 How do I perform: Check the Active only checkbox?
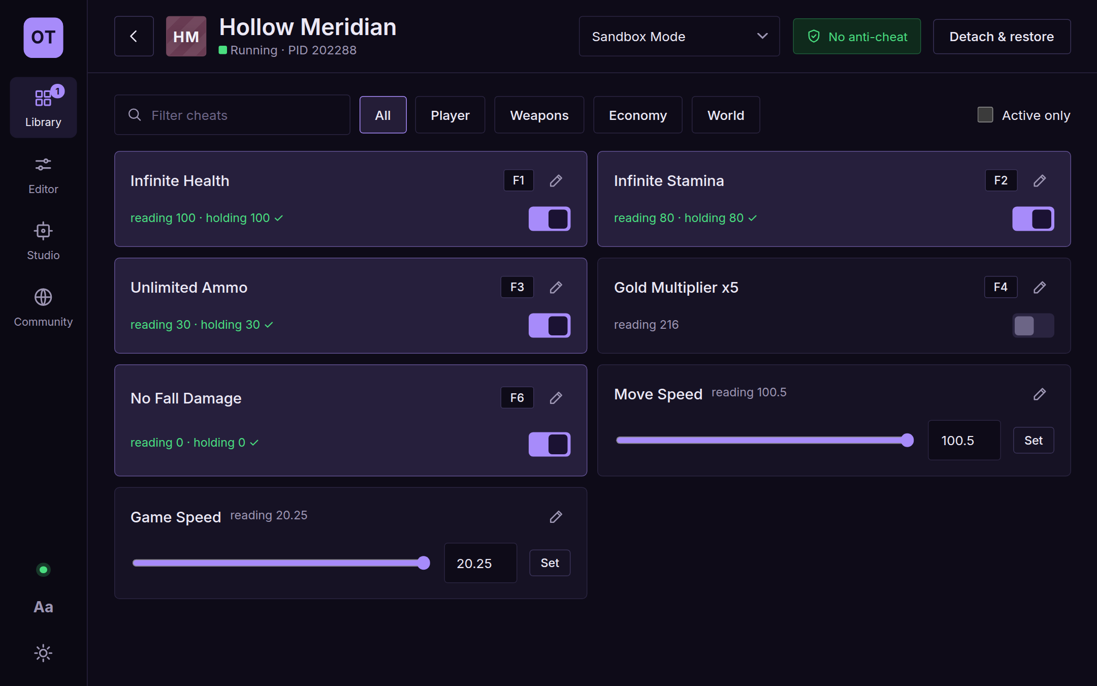pos(985,115)
